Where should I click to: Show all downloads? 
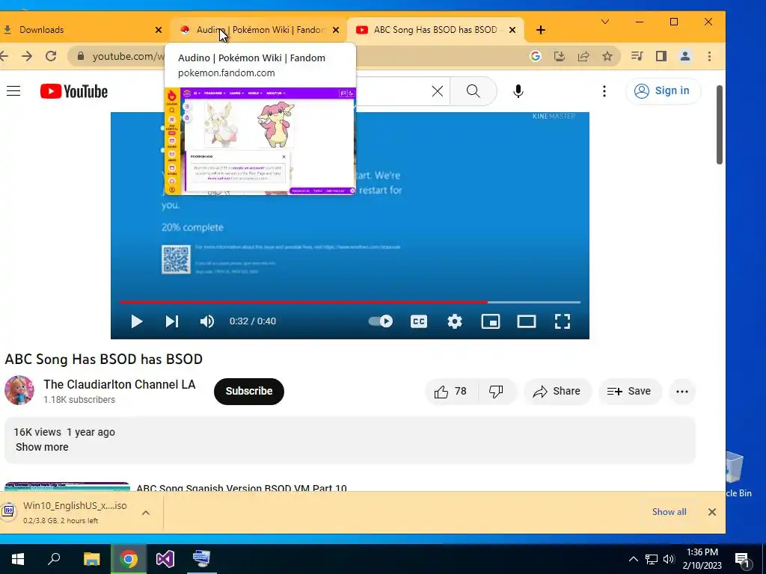point(670,512)
